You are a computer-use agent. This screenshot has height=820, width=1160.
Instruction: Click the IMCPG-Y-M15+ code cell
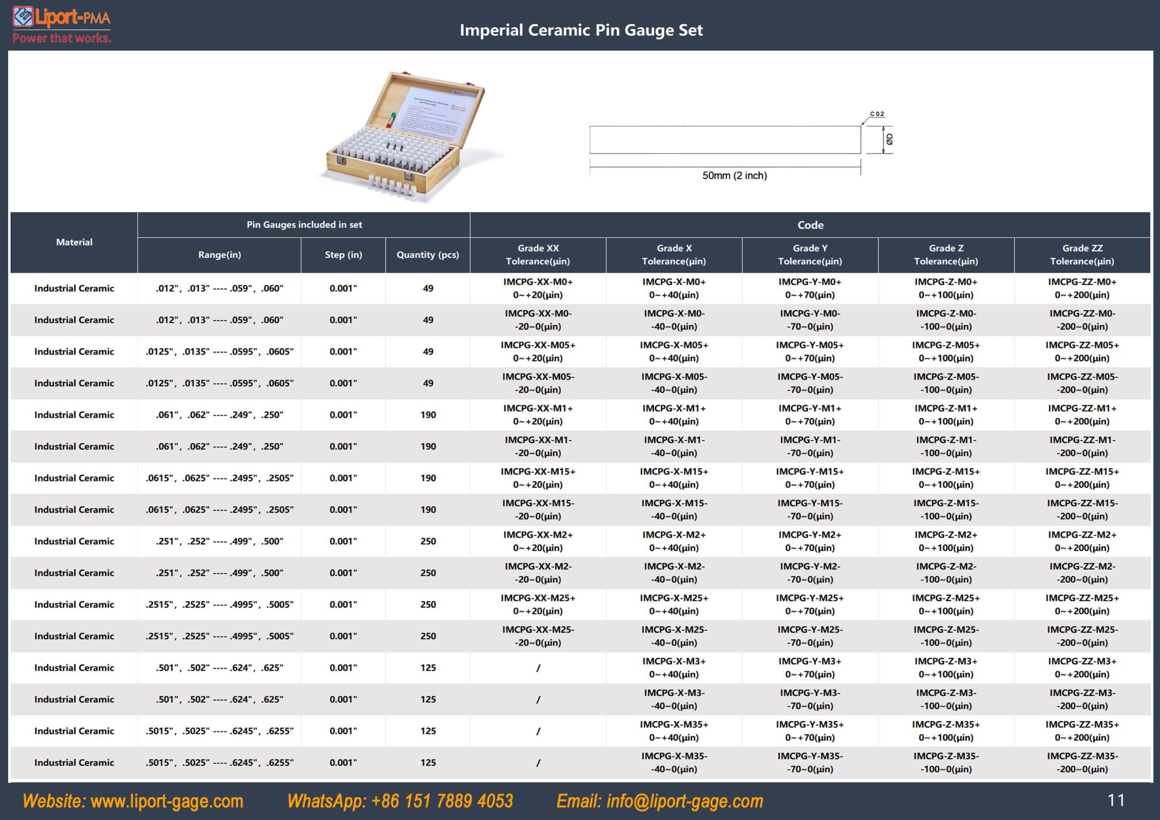[810, 478]
